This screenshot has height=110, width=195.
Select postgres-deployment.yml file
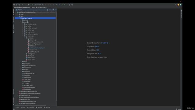[28, 101]
